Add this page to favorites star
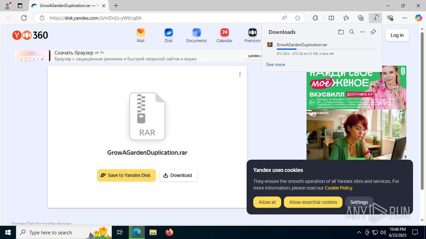The image size is (426, 239). click(x=298, y=18)
